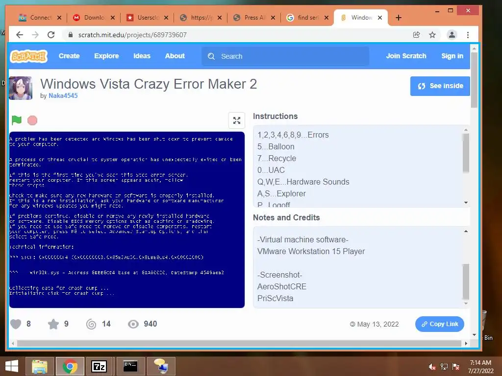Click the page vertical scrollbar down arrow
This screenshot has height=376, width=502.
(474, 335)
